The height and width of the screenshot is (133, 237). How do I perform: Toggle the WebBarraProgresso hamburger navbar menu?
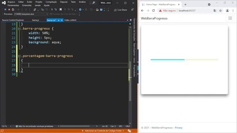230,18
